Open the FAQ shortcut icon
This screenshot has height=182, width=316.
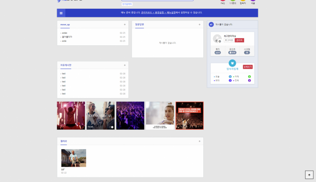(x=223, y=2)
